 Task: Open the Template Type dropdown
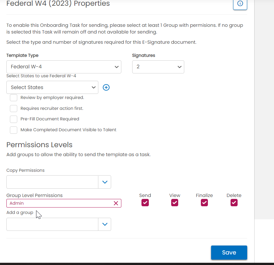[64, 67]
